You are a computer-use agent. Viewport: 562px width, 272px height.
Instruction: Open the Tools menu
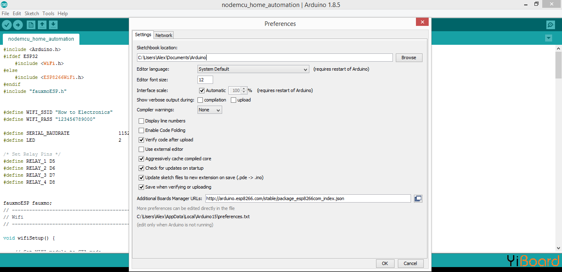(x=48, y=14)
